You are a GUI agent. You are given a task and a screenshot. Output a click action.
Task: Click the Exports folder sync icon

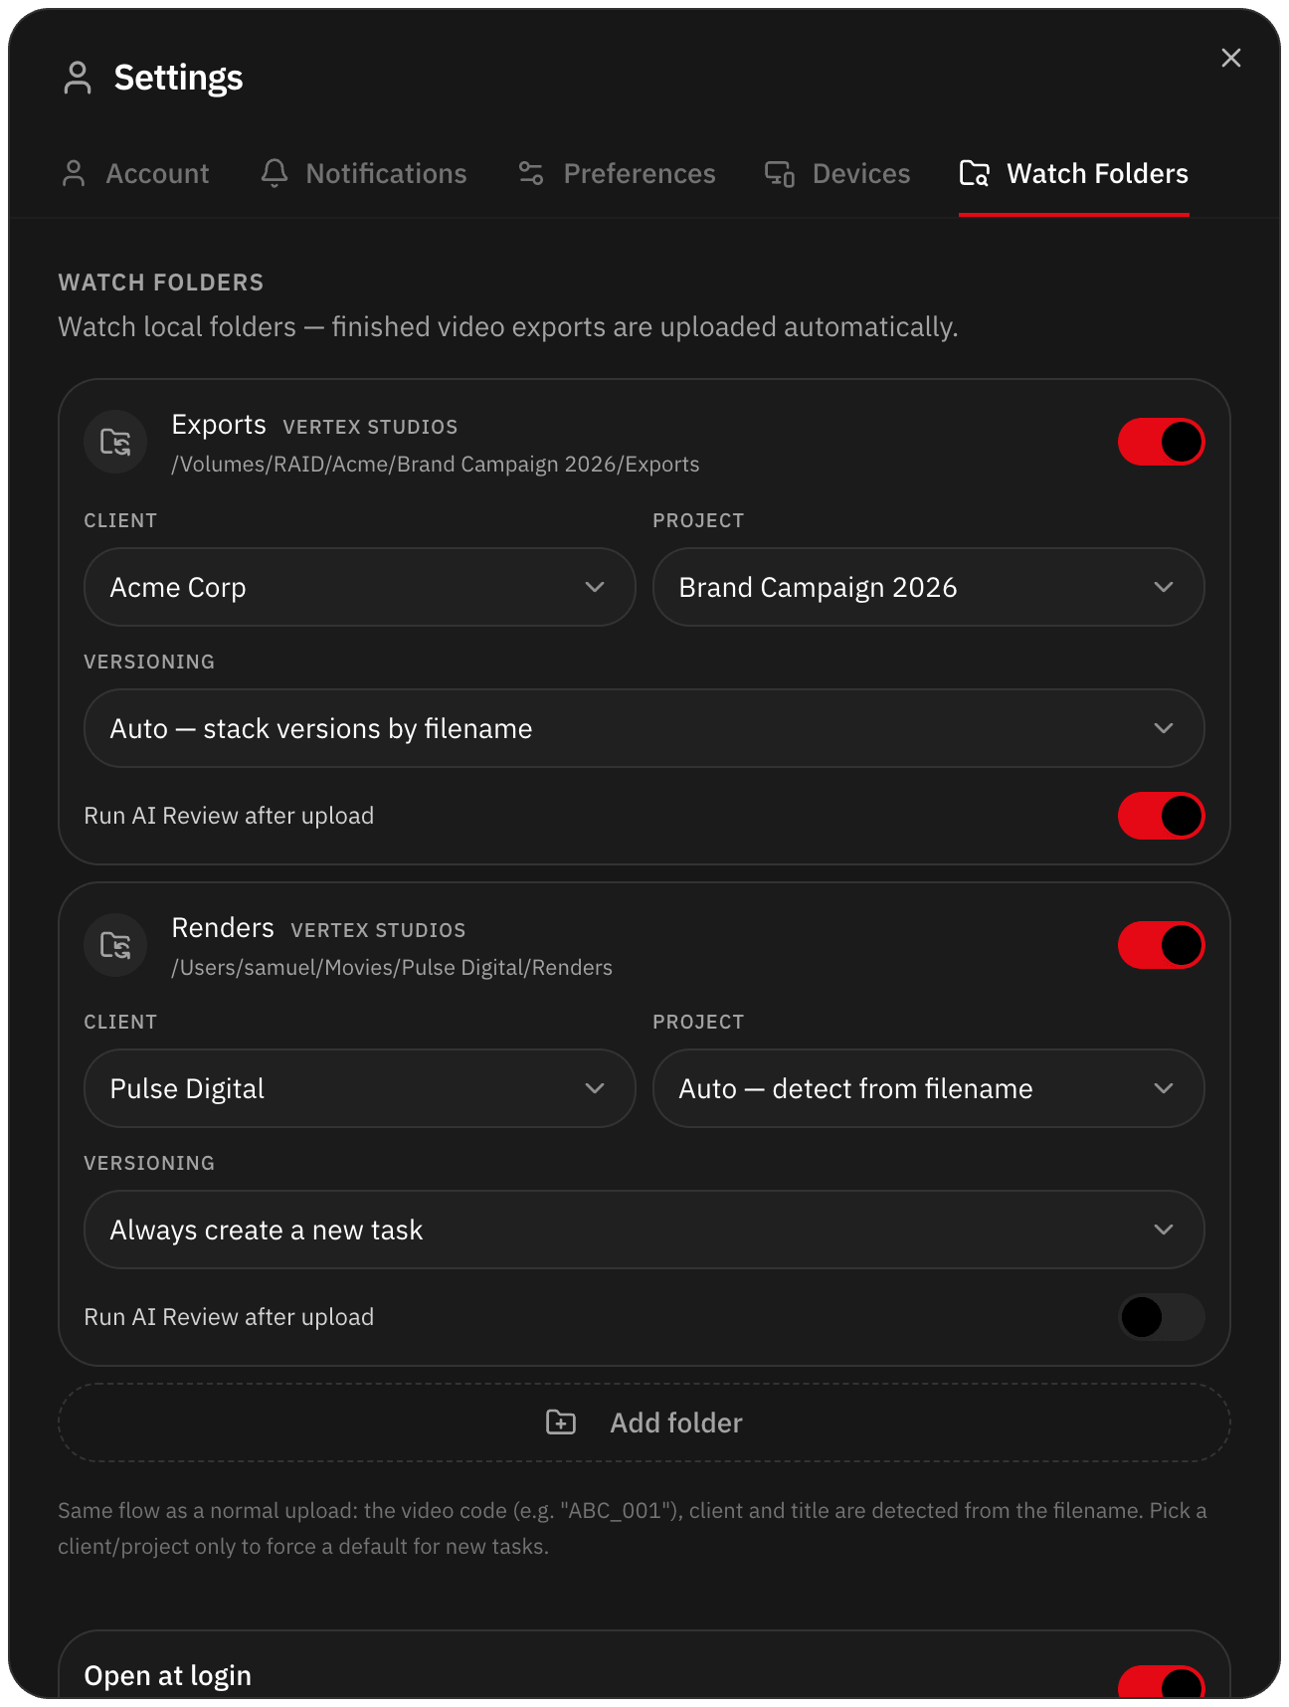(x=115, y=442)
